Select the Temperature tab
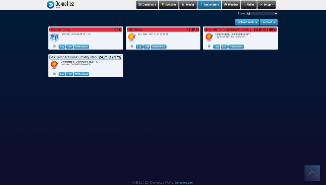 coord(209,5)
